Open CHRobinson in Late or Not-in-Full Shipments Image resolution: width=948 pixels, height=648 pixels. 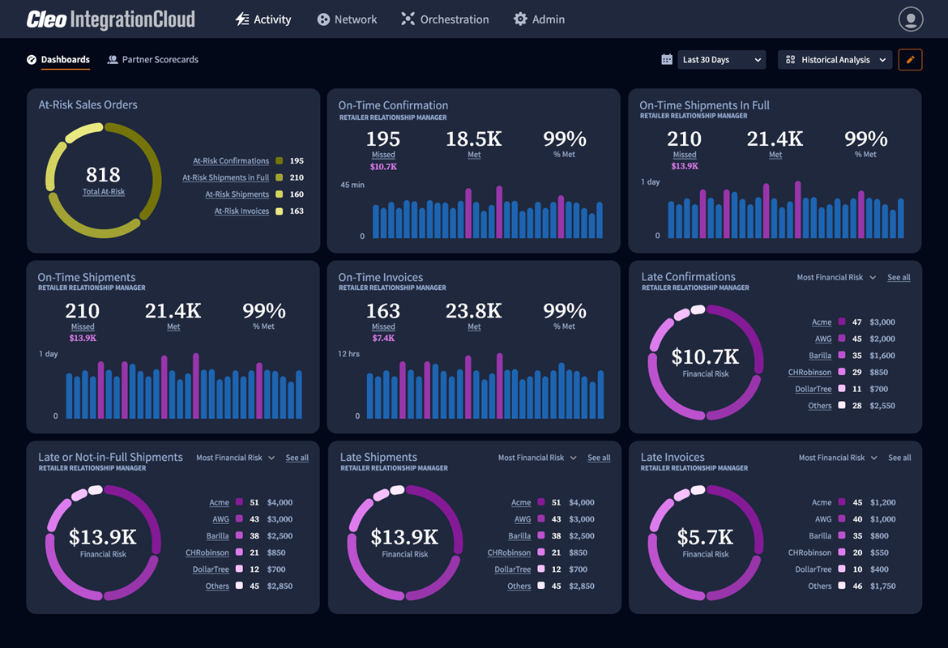coord(207,552)
